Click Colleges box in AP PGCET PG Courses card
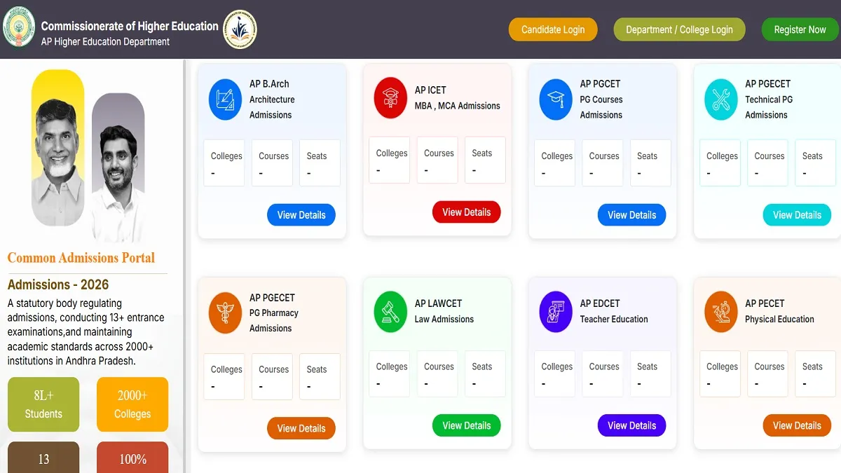The width and height of the screenshot is (841, 473). tap(555, 163)
